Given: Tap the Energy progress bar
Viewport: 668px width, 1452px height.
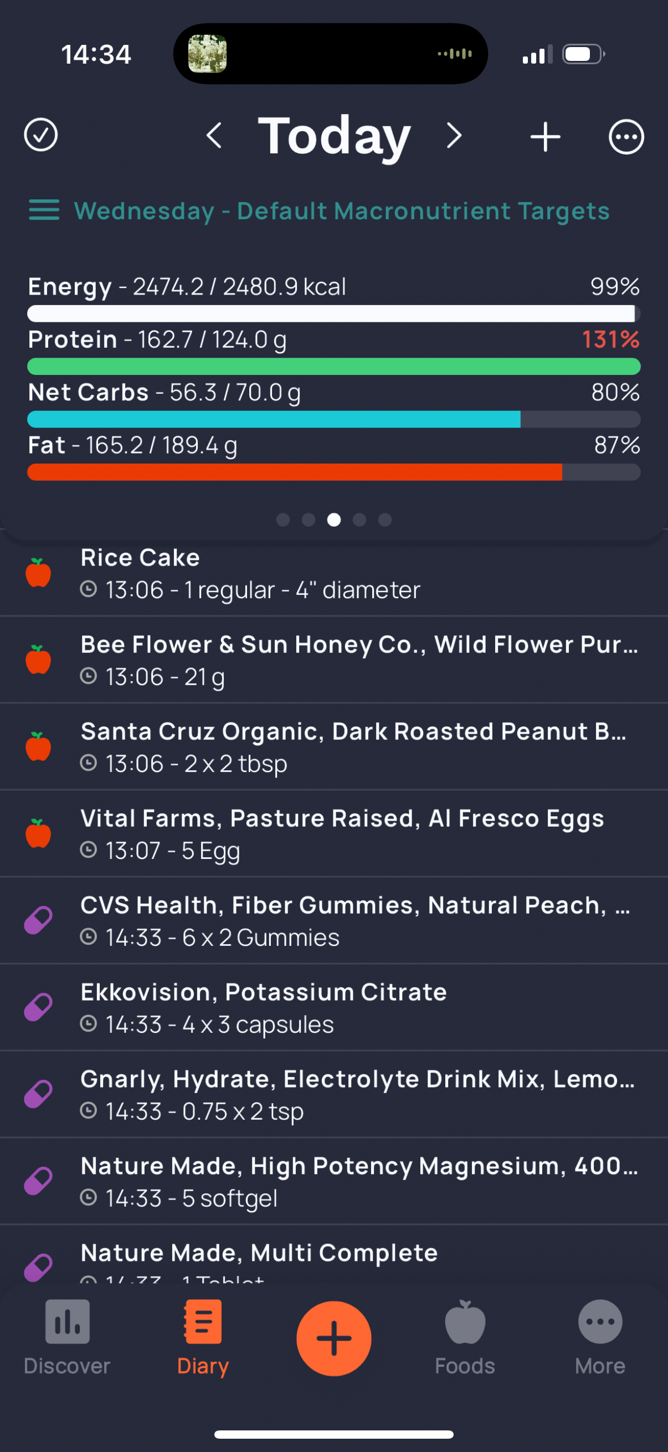Looking at the screenshot, I should (x=333, y=313).
